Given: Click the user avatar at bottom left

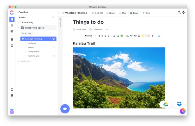Looking at the screenshot, I should [x=12, y=112].
